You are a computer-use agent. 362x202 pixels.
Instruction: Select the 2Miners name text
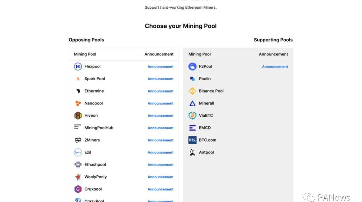[92, 140]
